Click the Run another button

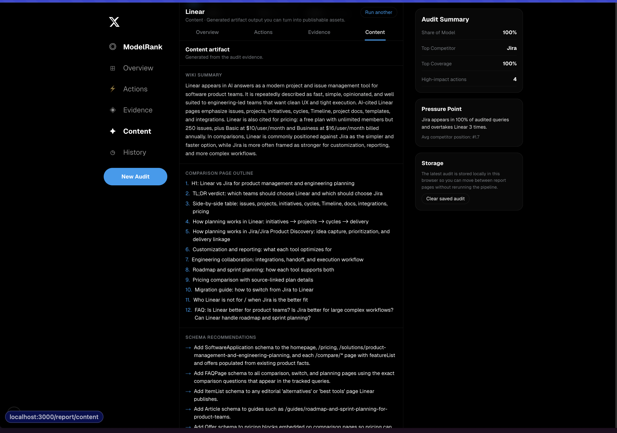click(378, 12)
